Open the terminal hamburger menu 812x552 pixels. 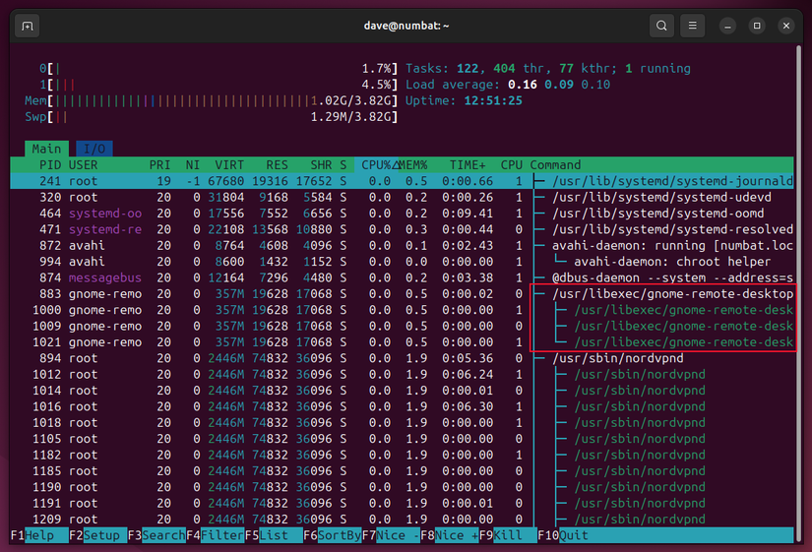pyautogui.click(x=694, y=26)
